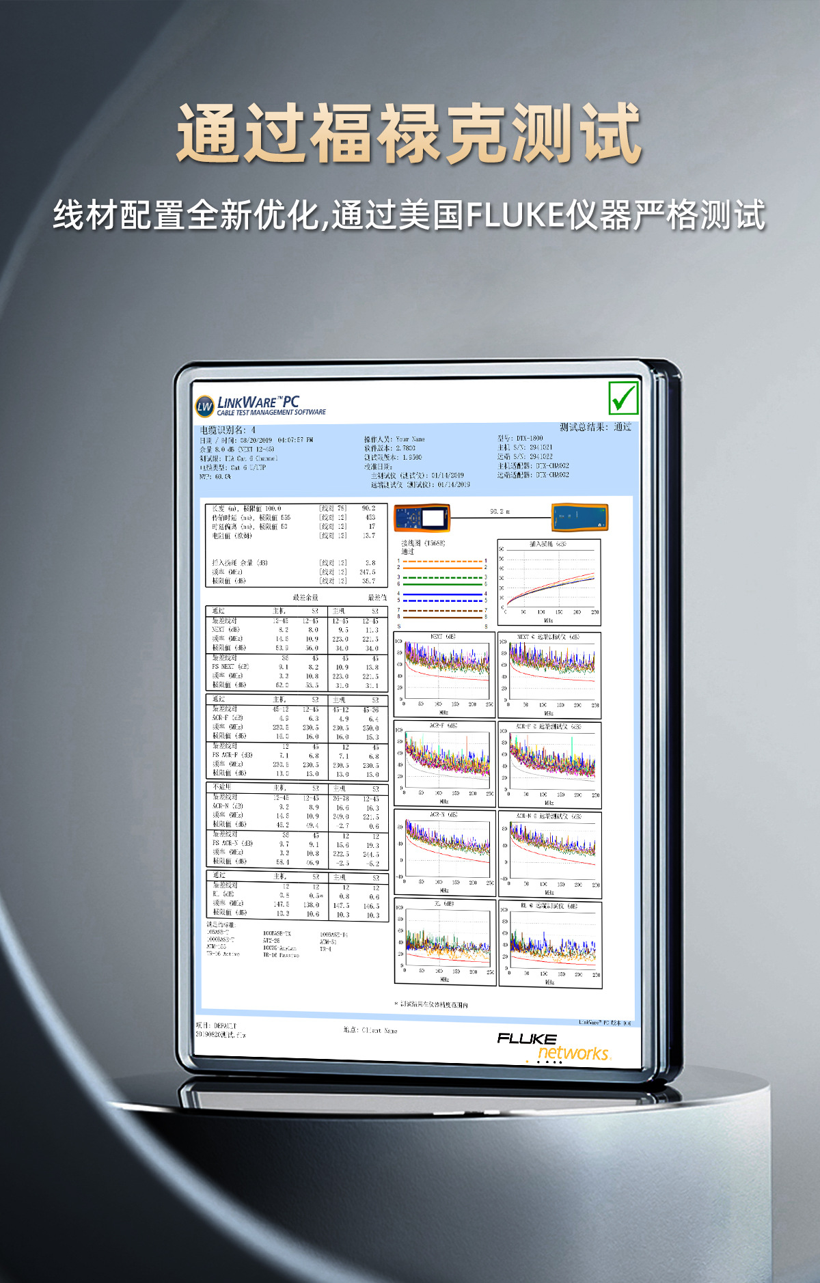Select the 电缆识别名 cable ID field
The width and height of the screenshot is (820, 1283).
pyautogui.click(x=228, y=430)
